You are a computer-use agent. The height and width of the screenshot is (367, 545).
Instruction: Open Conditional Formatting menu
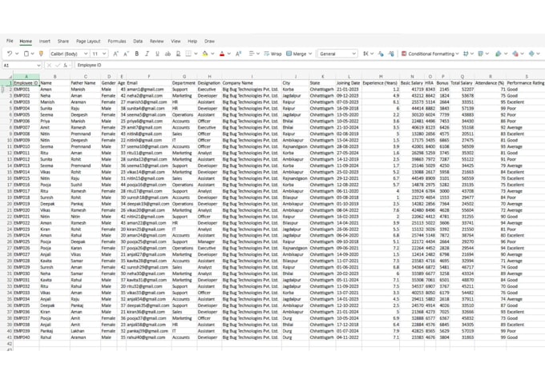click(430, 54)
